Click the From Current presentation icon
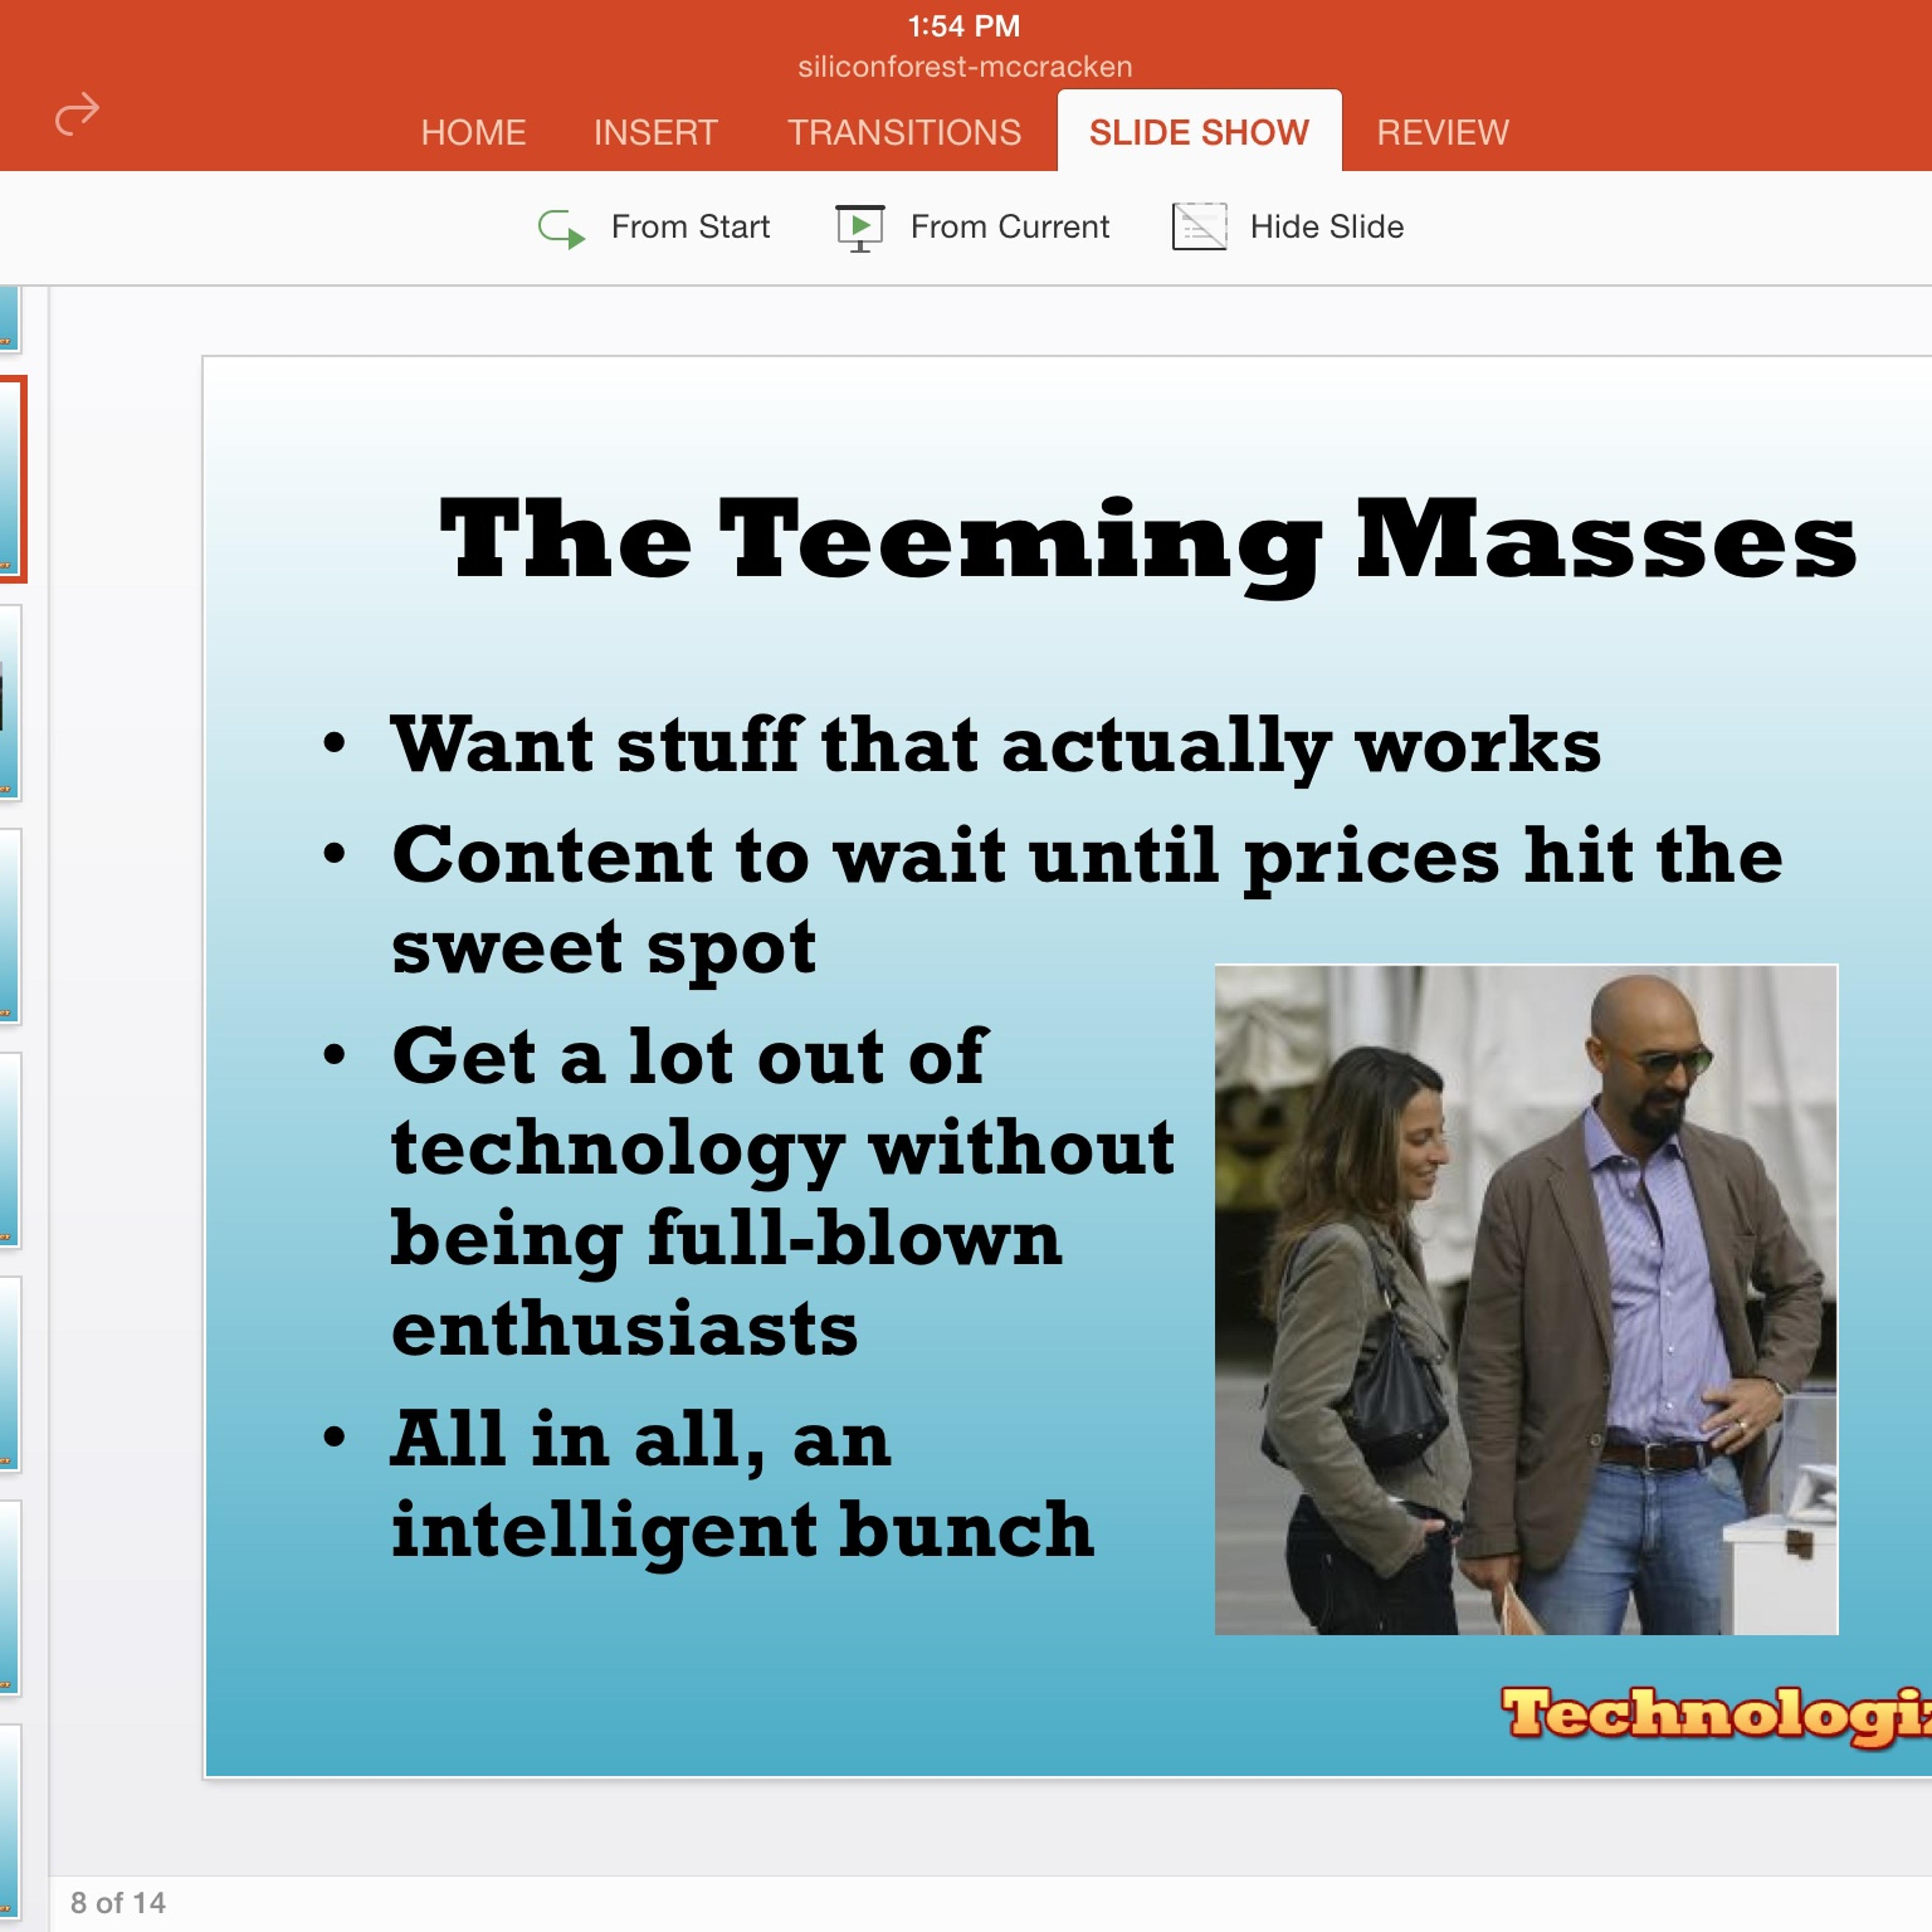1932x1932 pixels. pos(860,228)
